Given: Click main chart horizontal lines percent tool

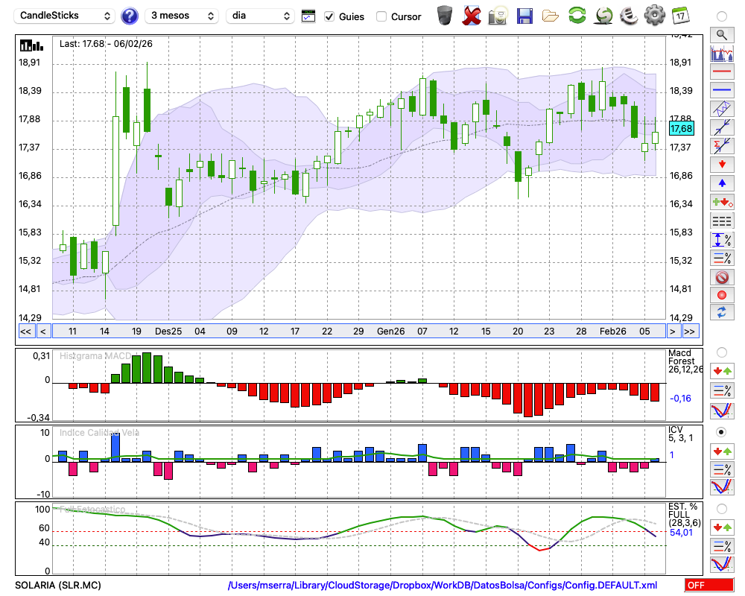Looking at the screenshot, I should point(722,258).
